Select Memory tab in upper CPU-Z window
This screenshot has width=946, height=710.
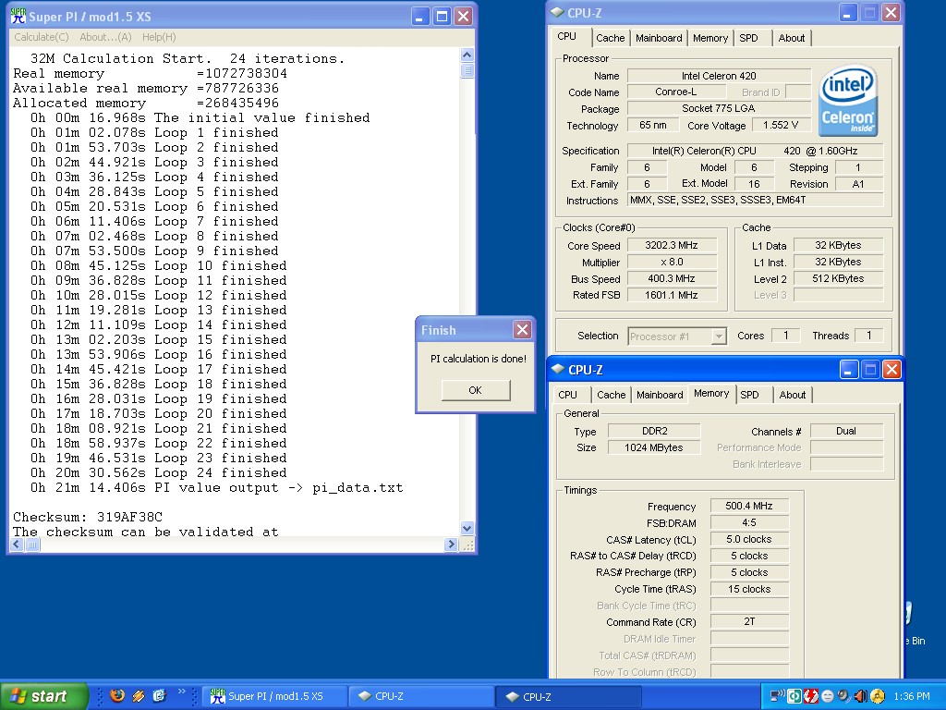[710, 38]
